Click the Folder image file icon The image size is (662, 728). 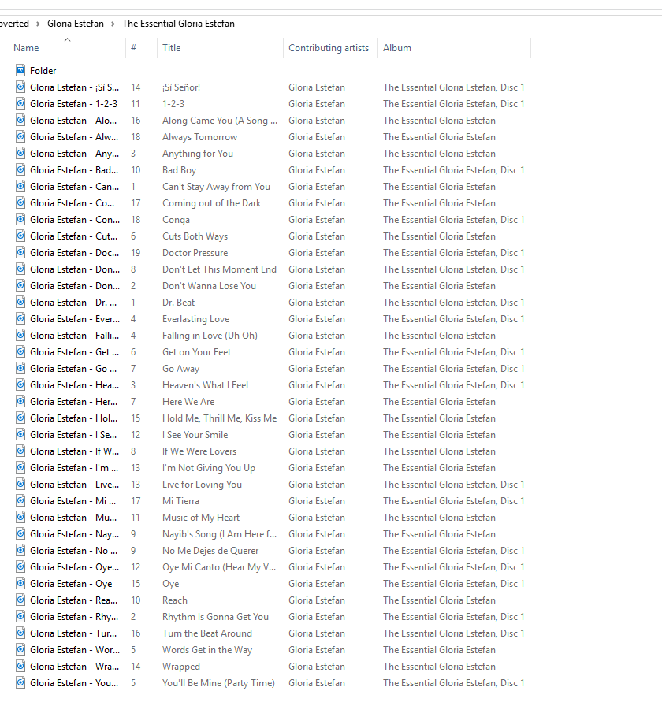20,71
